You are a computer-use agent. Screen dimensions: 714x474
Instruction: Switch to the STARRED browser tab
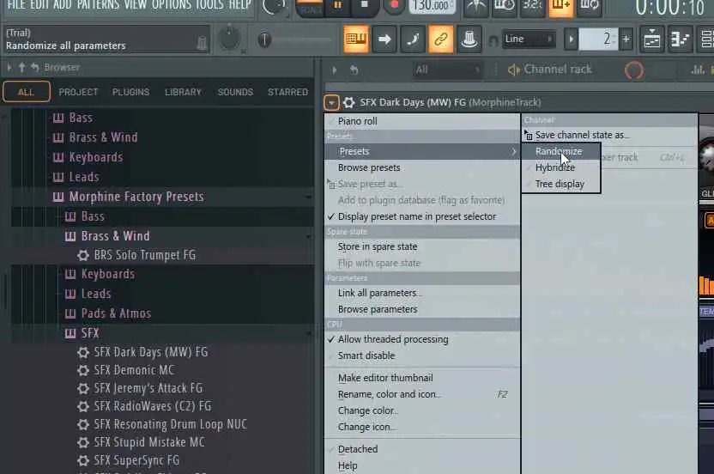tap(287, 92)
